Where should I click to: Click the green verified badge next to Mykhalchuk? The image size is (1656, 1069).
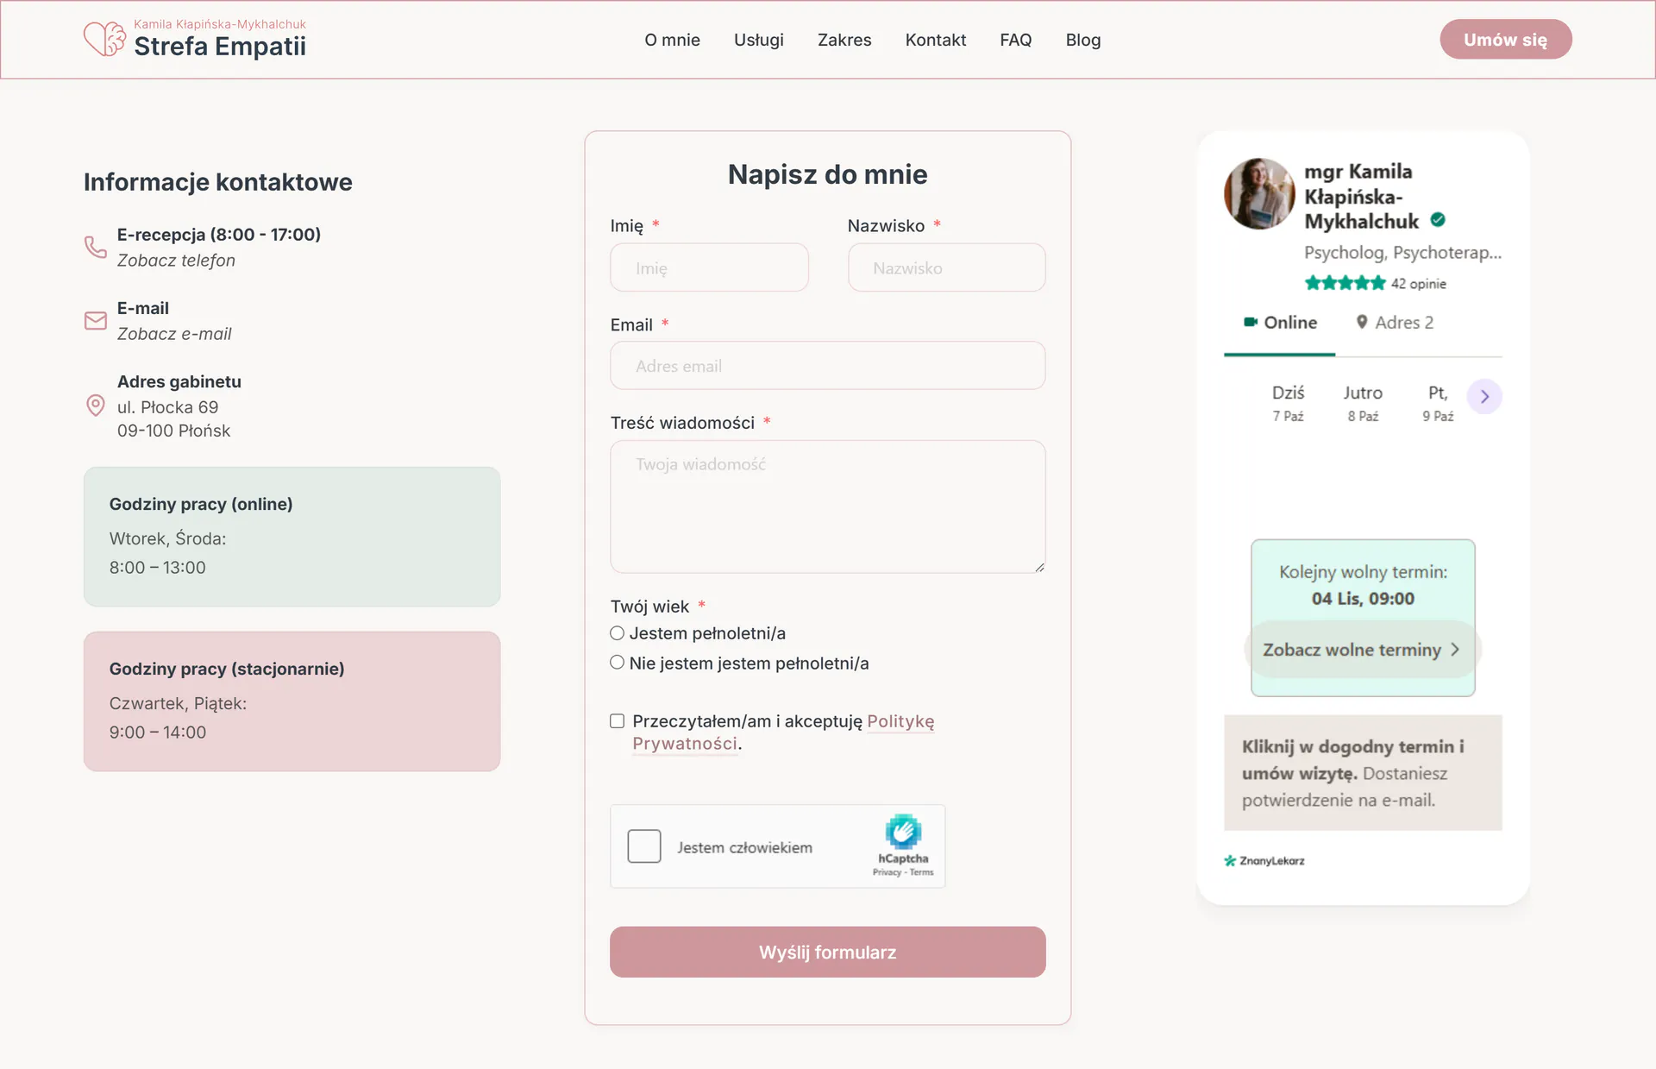1438,220
